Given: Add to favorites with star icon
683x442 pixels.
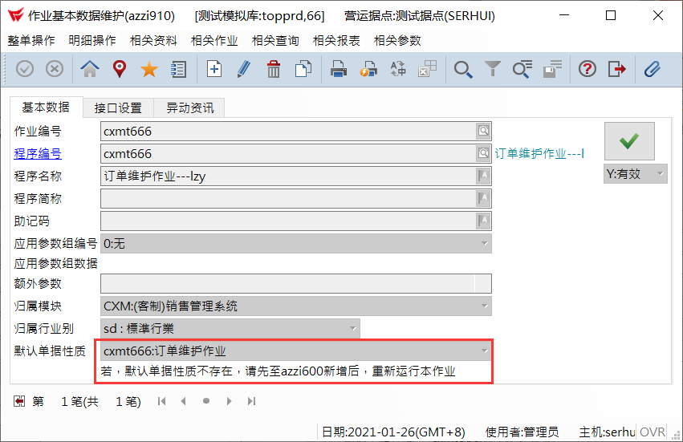Looking at the screenshot, I should [x=149, y=69].
